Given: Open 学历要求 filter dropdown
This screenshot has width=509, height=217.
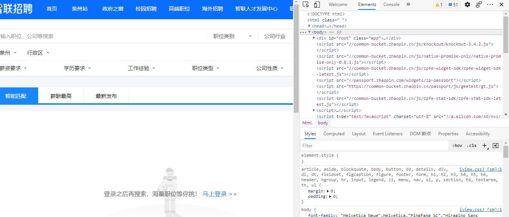Looking at the screenshot, I should point(77,68).
